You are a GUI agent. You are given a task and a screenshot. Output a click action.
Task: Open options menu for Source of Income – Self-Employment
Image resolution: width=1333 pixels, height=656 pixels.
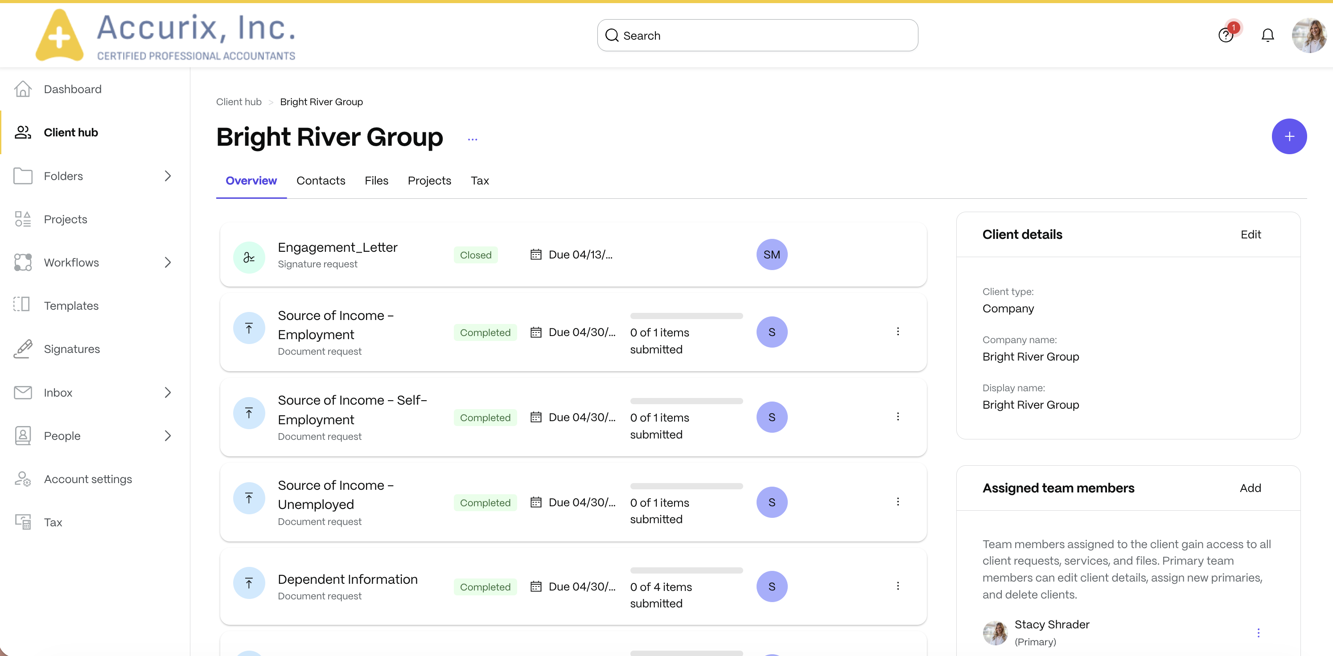(897, 417)
